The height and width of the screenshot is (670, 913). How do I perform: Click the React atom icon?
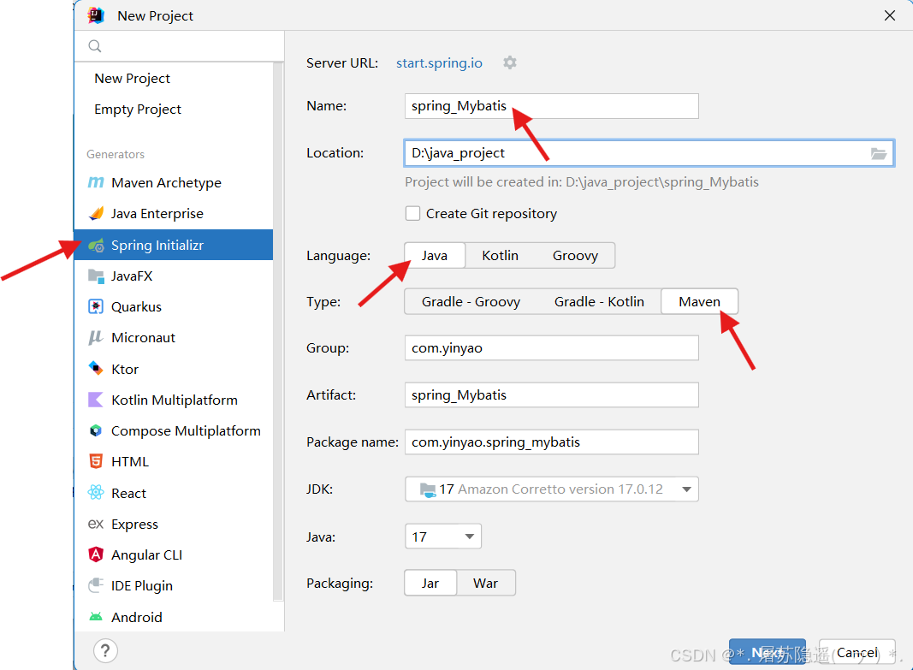(96, 493)
